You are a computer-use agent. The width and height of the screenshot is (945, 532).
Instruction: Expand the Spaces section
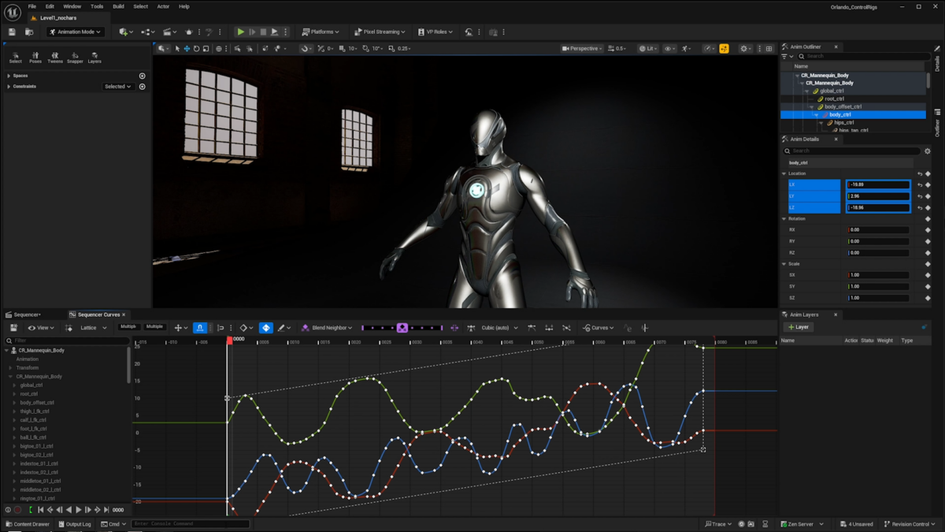pyautogui.click(x=9, y=76)
